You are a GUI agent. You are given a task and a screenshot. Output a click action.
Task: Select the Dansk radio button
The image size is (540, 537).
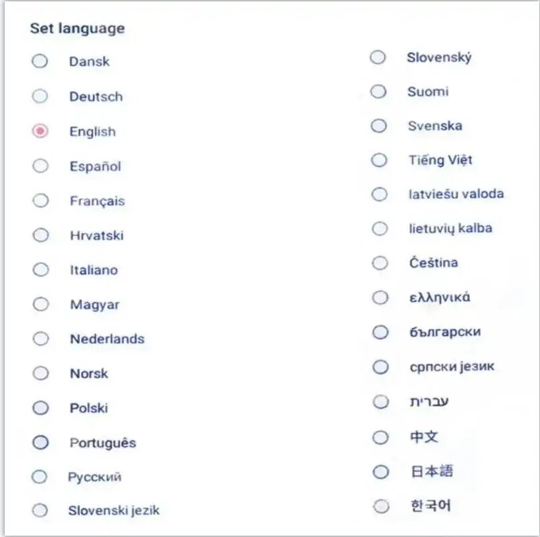(40, 61)
